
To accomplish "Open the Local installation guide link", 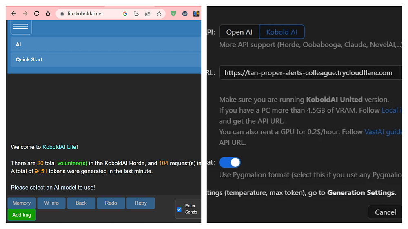I will [392, 110].
